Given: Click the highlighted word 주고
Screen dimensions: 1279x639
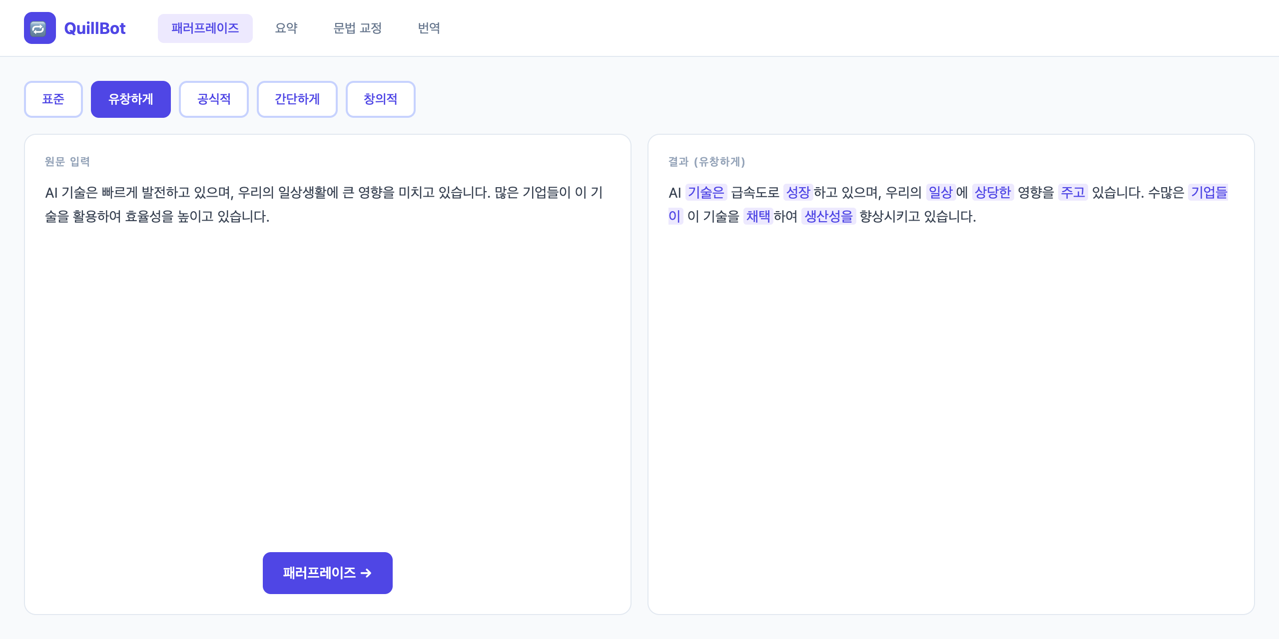Looking at the screenshot, I should click(x=1073, y=192).
